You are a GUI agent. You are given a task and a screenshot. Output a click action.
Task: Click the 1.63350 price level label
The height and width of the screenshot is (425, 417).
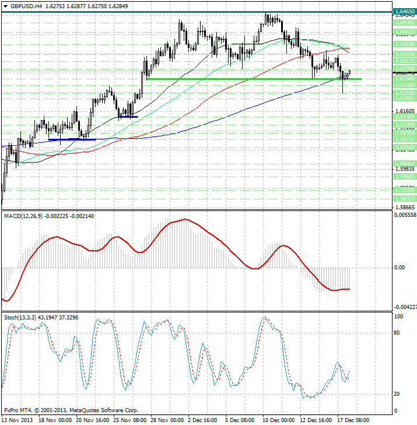coord(405,54)
